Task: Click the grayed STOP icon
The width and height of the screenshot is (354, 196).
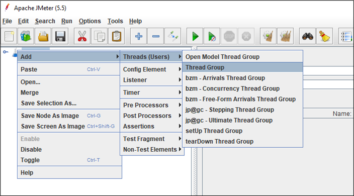Action: coord(229,36)
